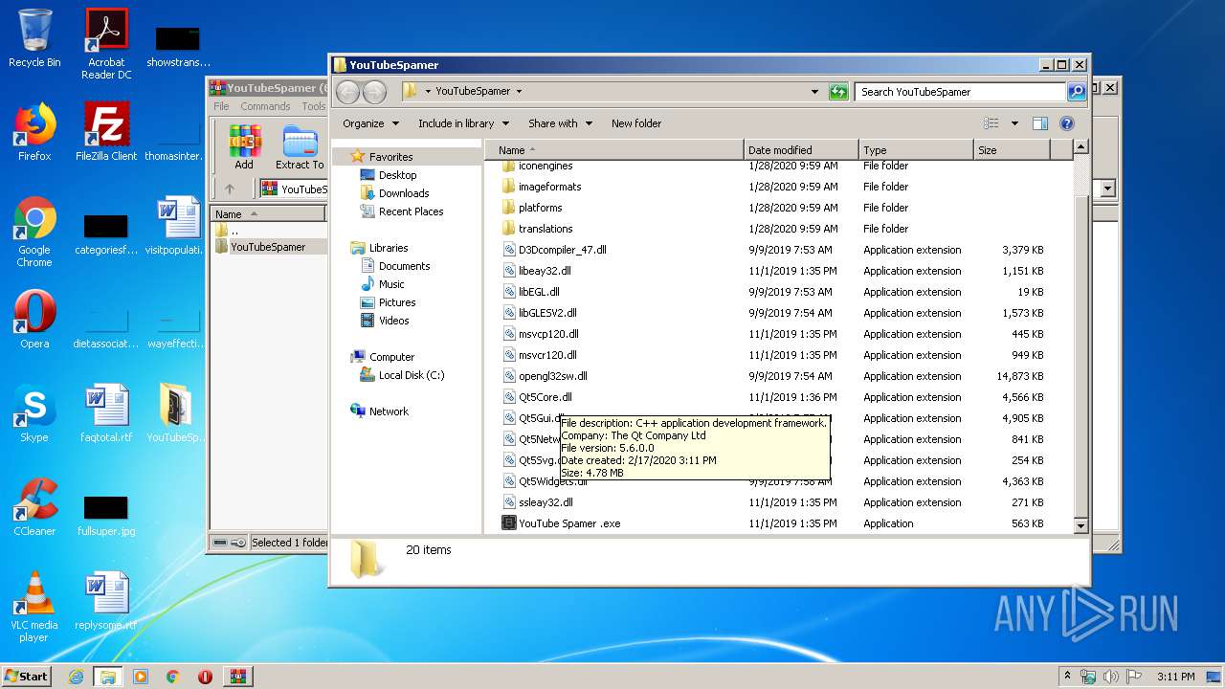
Task: Expand the YouTubeSpamer breadcrumb arrow
Action: [519, 92]
